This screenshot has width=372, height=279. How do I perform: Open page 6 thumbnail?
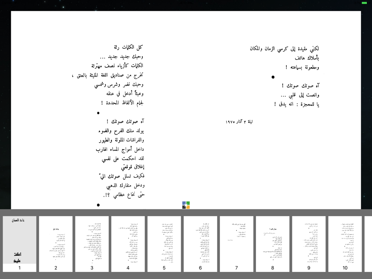coord(200,244)
